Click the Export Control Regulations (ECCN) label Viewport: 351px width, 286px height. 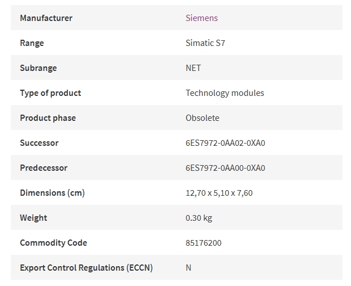86,268
